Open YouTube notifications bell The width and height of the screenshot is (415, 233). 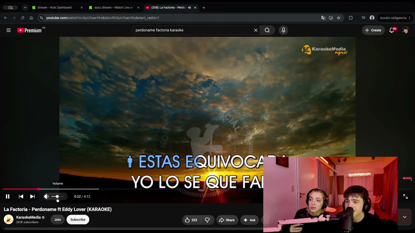coord(392,30)
